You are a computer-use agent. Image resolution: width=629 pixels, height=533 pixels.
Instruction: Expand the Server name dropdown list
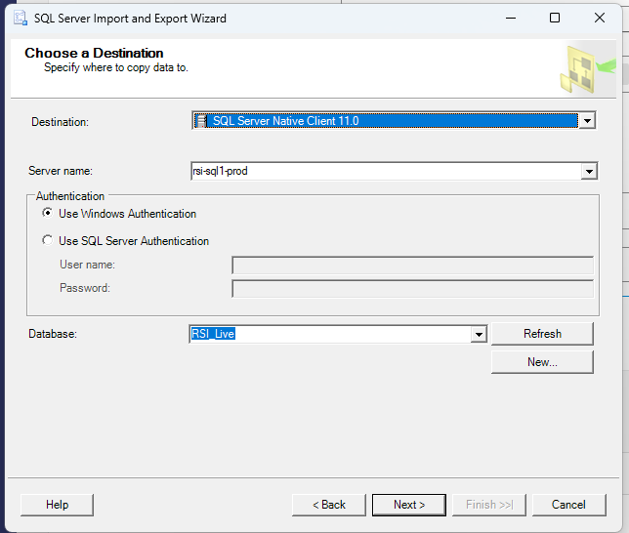click(x=589, y=172)
